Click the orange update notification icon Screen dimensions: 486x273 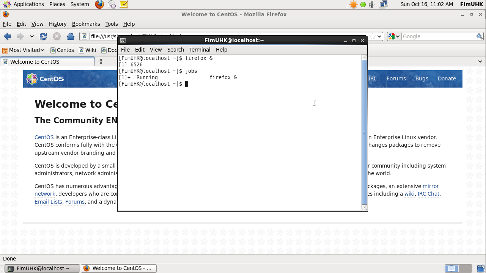pos(354,5)
